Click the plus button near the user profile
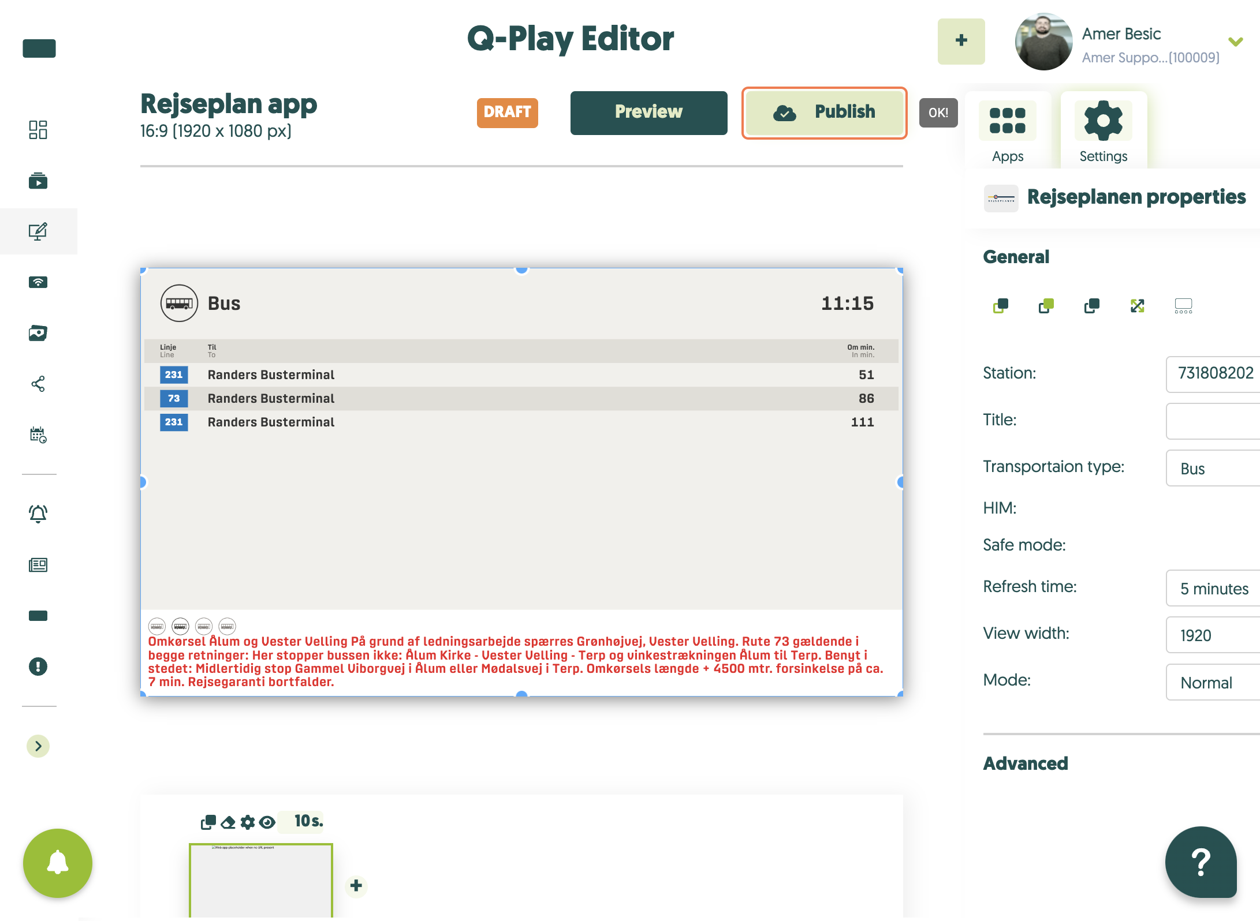The width and height of the screenshot is (1260, 921). coord(961,41)
